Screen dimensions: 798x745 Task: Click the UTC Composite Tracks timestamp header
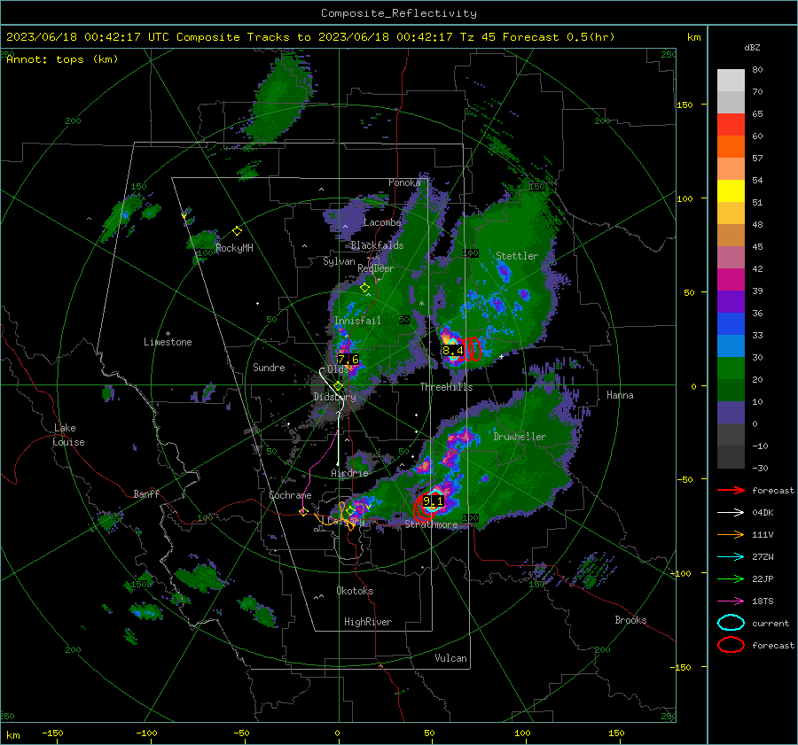point(310,37)
